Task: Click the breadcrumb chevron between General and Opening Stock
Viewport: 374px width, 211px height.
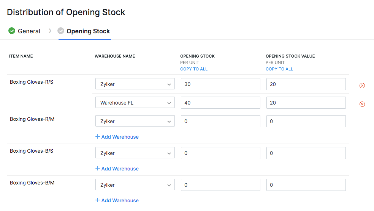Action: point(50,31)
